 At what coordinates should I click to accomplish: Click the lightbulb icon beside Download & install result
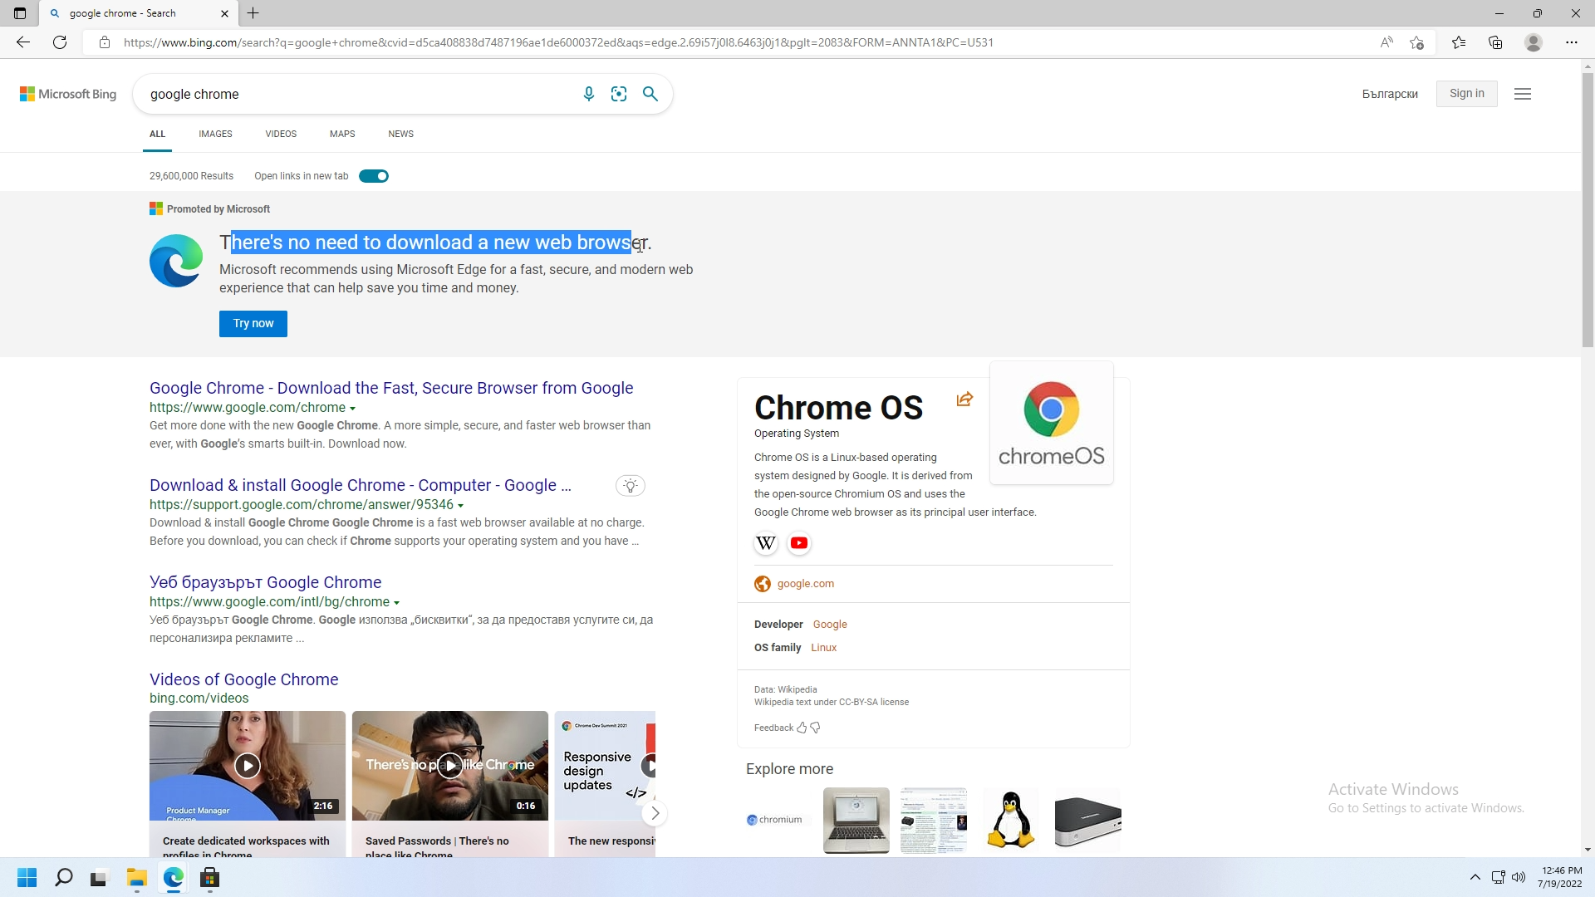point(631,486)
